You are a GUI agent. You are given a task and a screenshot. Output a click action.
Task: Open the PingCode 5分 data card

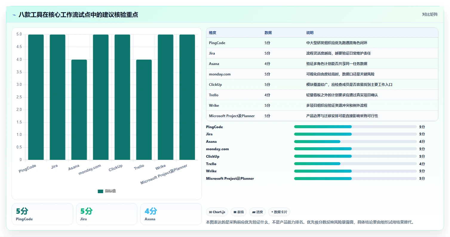42,214
